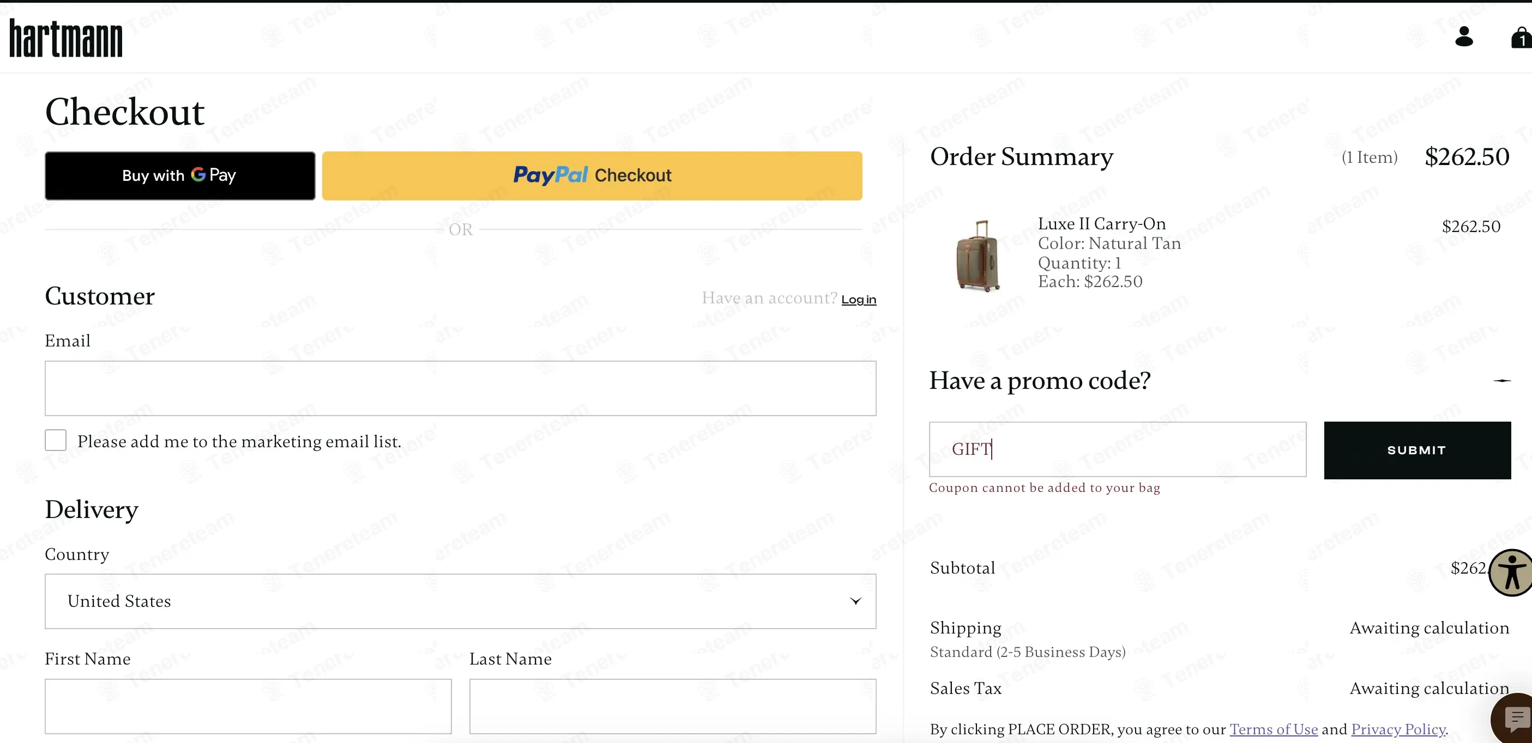Click 'Standard (2-5 Business Days)' shipping text
The image size is (1532, 743).
point(1028,652)
